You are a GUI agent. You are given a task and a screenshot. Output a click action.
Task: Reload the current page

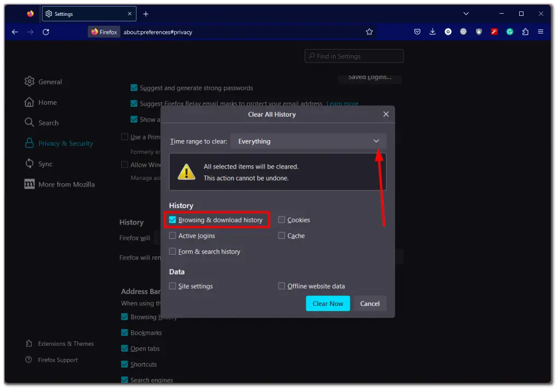(x=46, y=32)
